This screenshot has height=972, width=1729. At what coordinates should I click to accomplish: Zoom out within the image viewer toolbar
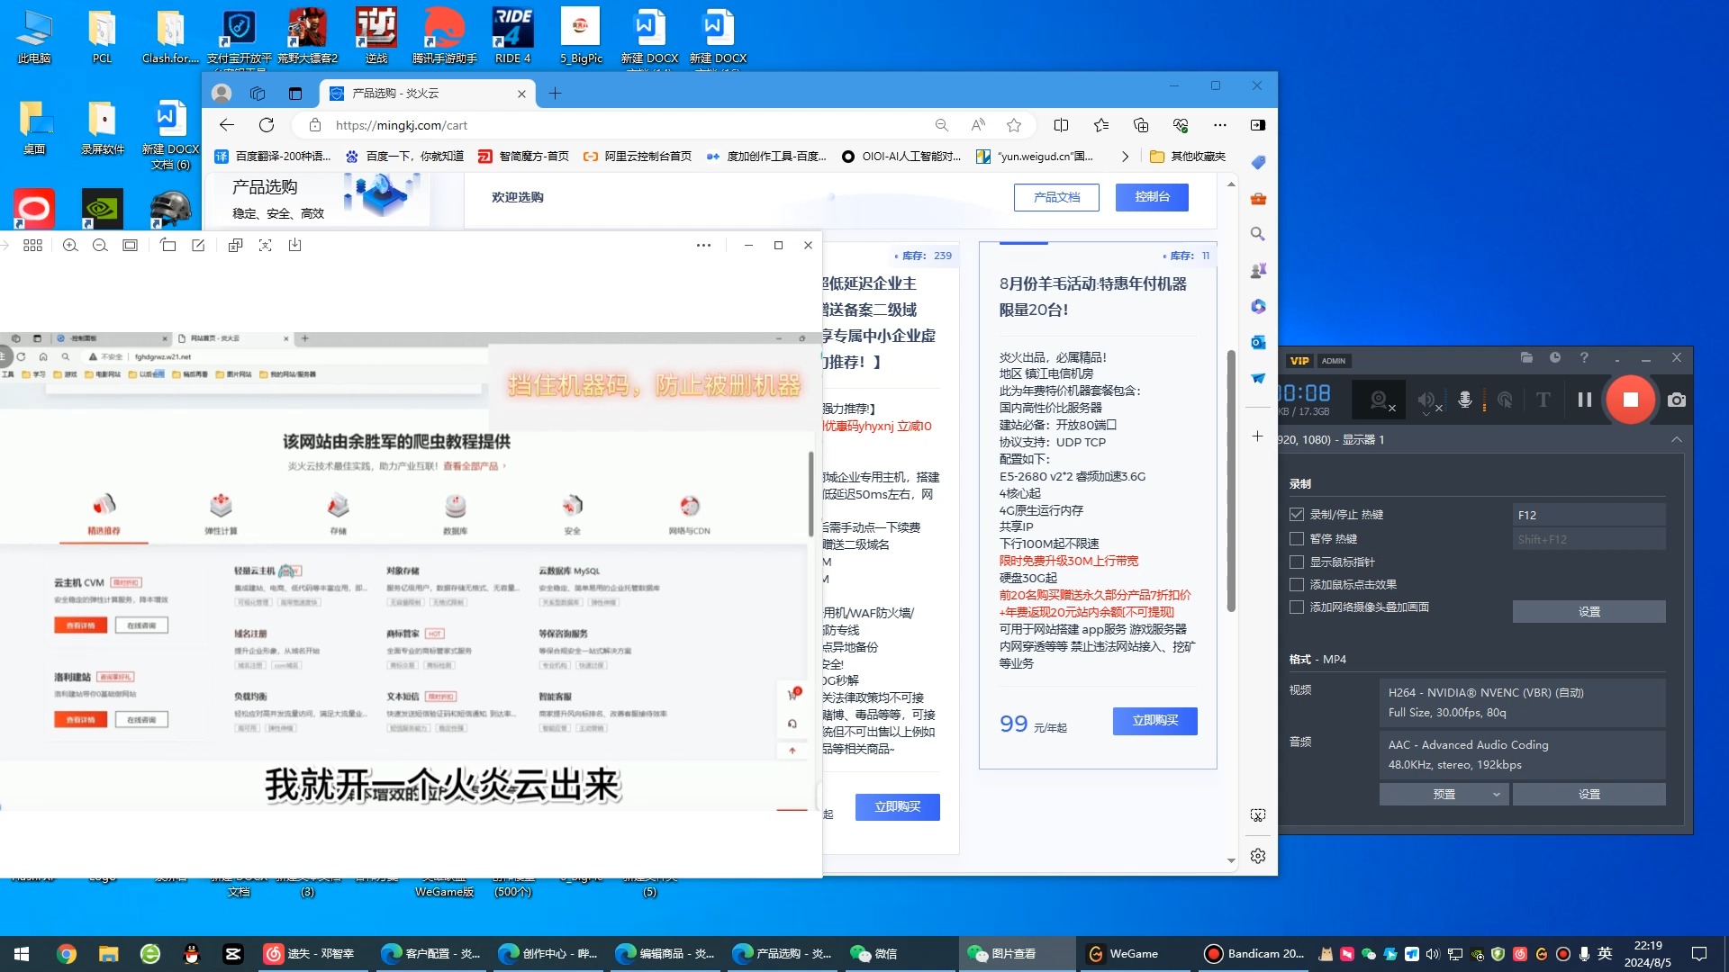pos(100,246)
